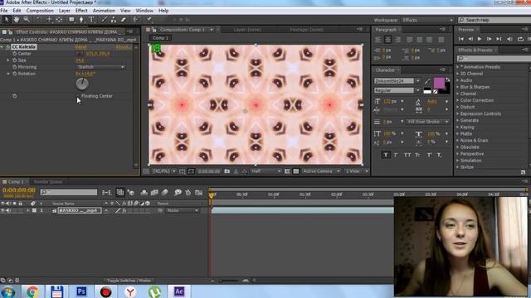Toggle stopwatch for Center property
The width and height of the screenshot is (531, 298).
tap(15, 54)
